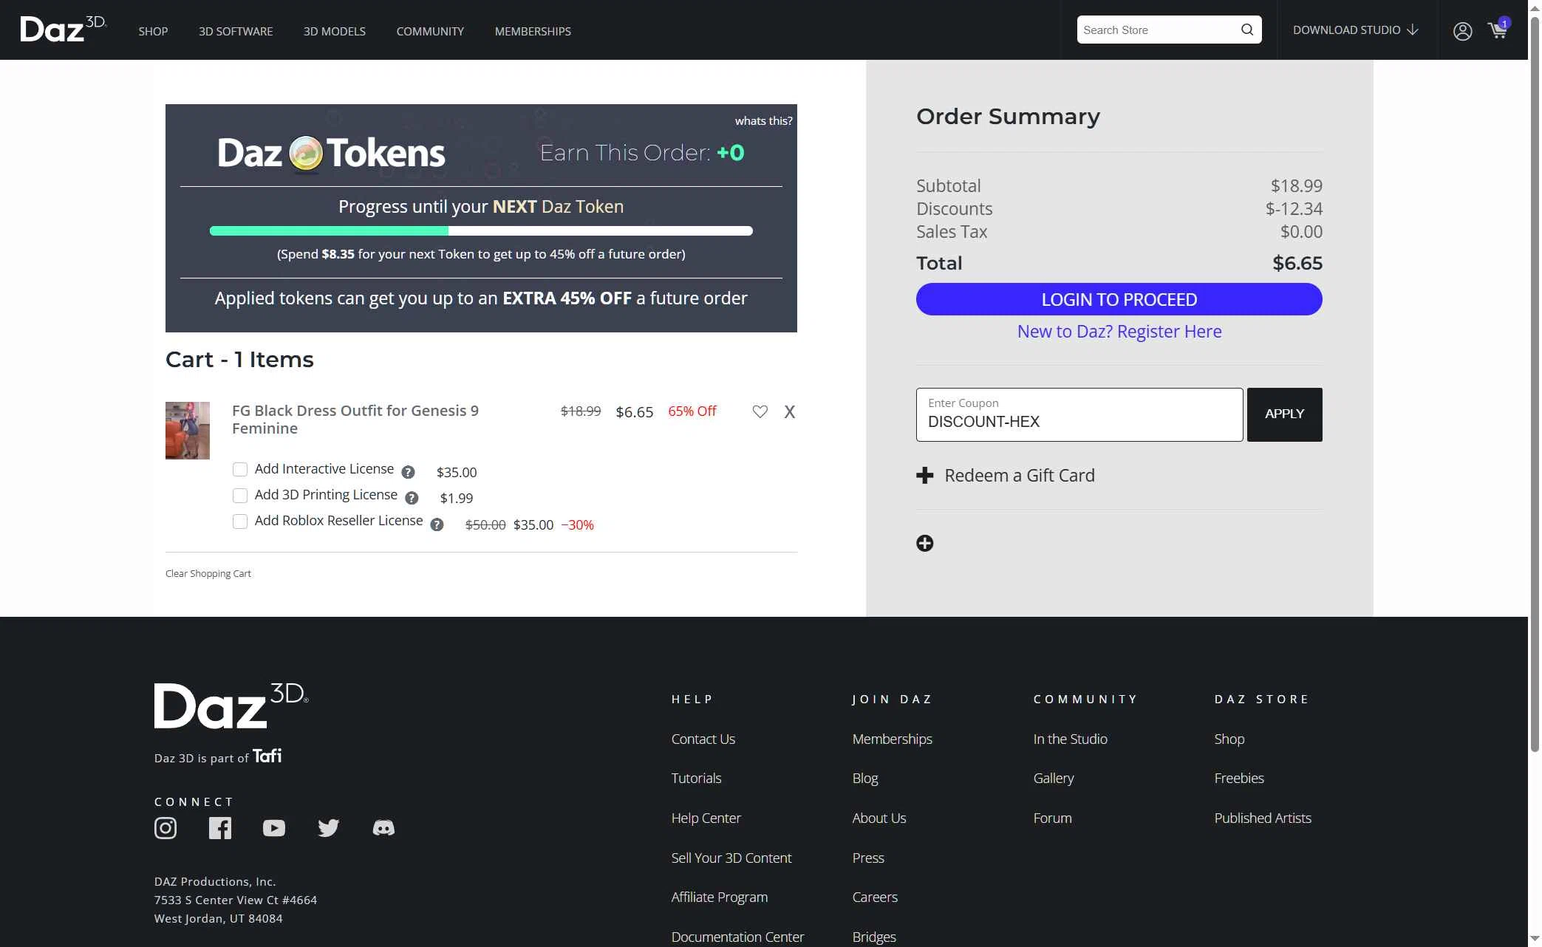This screenshot has height=947, width=1542.
Task: Click Interactive License help question icon
Action: [408, 472]
